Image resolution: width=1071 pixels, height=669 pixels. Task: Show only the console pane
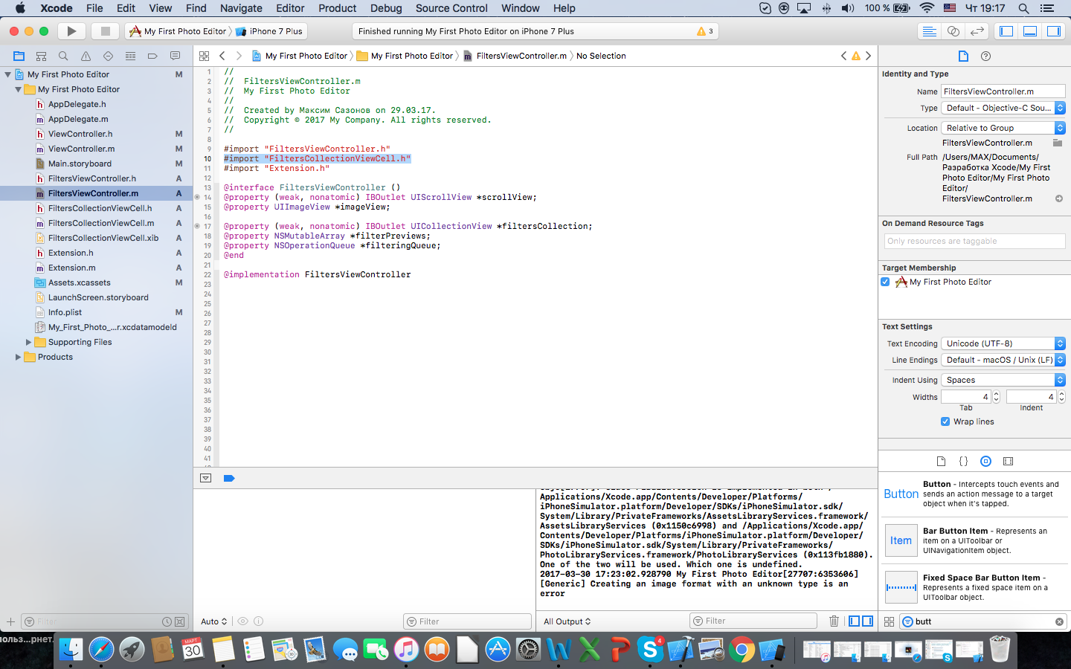coord(867,621)
